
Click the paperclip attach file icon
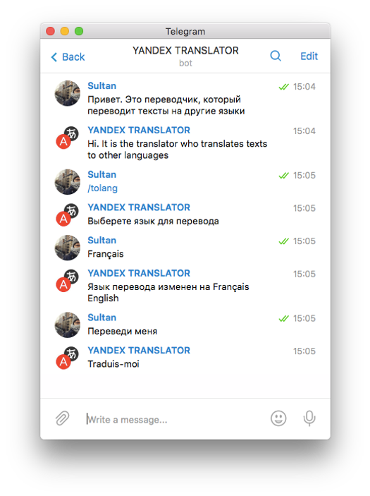tap(62, 418)
